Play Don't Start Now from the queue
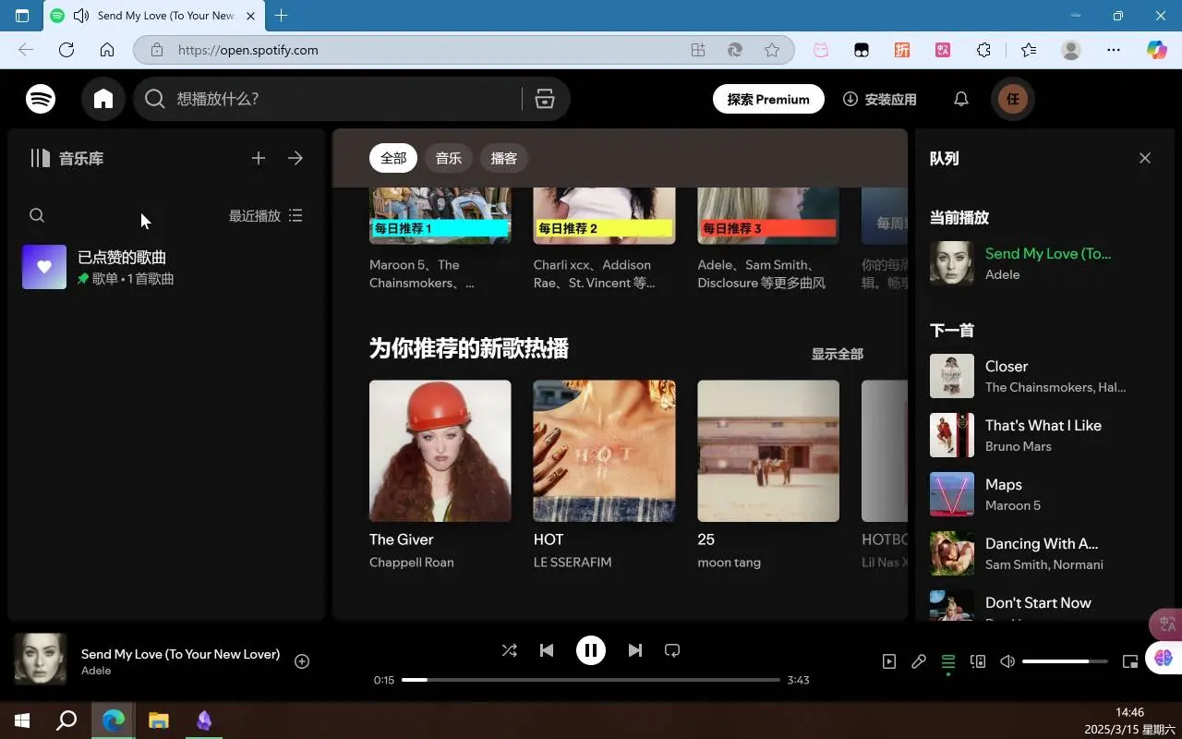1182x739 pixels. [x=1044, y=604]
